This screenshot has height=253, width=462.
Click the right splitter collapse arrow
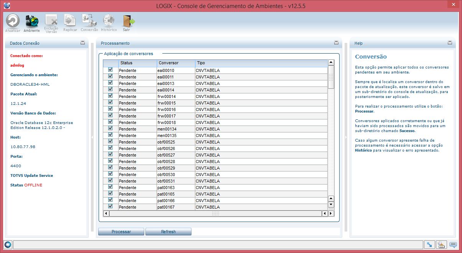coord(346,137)
